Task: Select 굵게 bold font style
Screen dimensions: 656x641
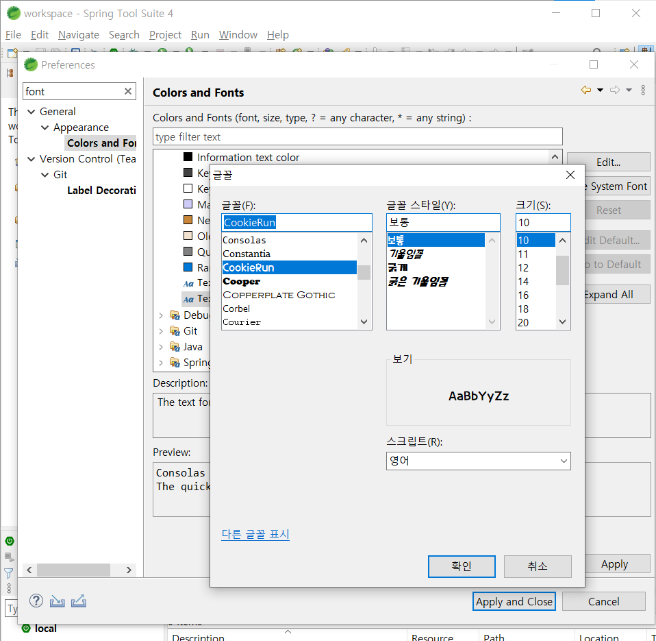Action: [x=436, y=267]
